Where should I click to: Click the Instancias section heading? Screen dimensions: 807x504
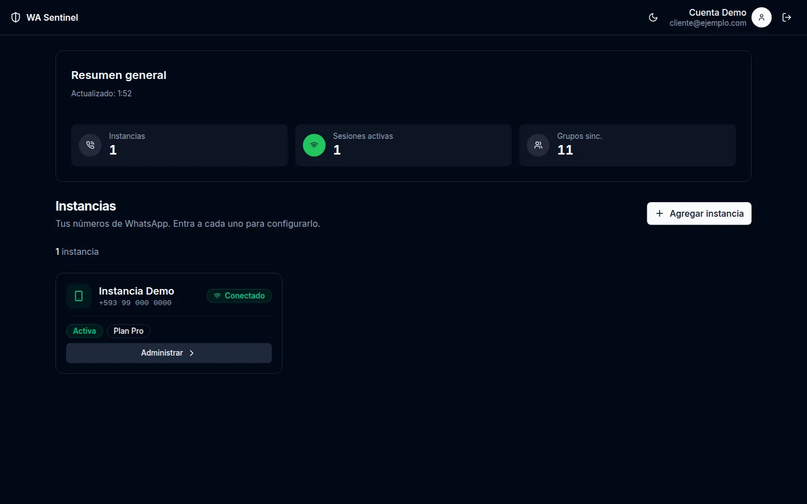coord(86,206)
